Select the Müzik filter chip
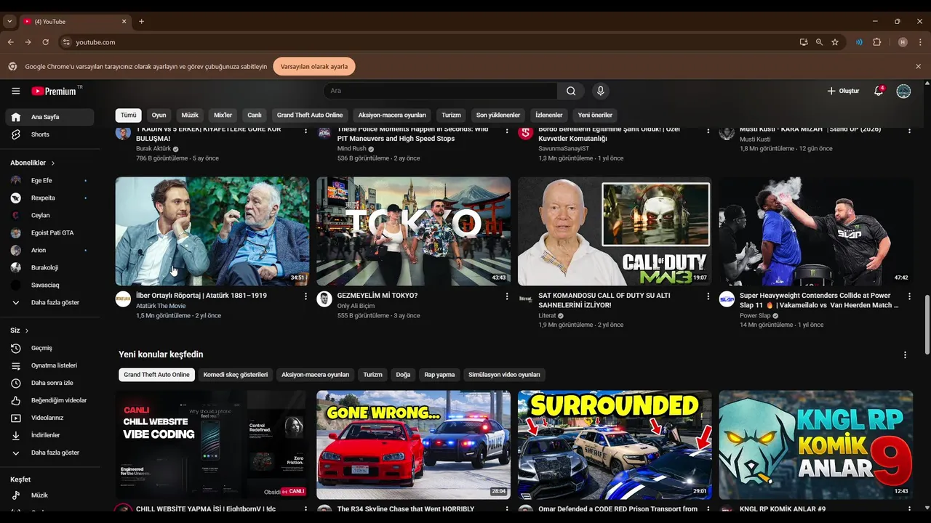This screenshot has width=931, height=523. coord(190,115)
